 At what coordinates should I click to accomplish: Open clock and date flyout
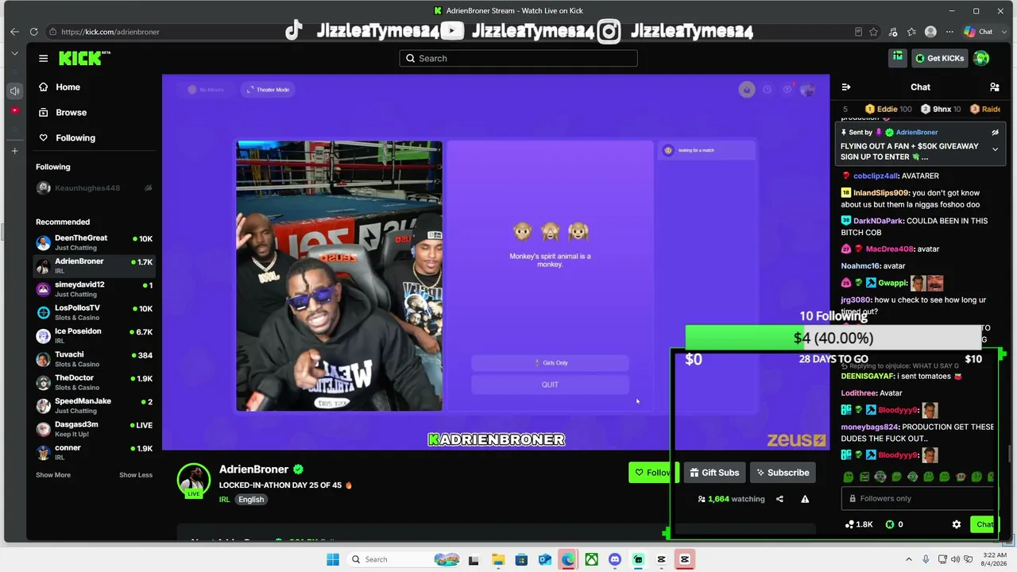[x=994, y=559]
